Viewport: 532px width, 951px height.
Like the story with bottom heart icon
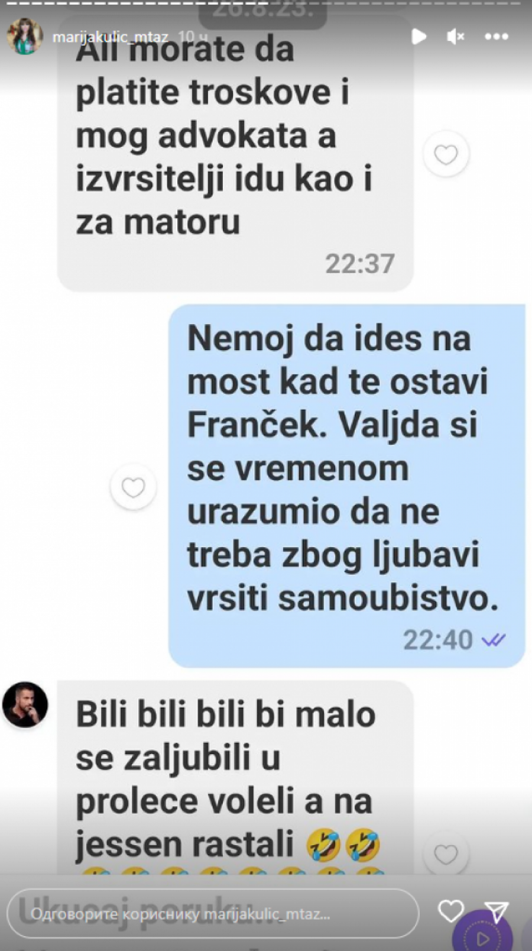[x=450, y=911]
